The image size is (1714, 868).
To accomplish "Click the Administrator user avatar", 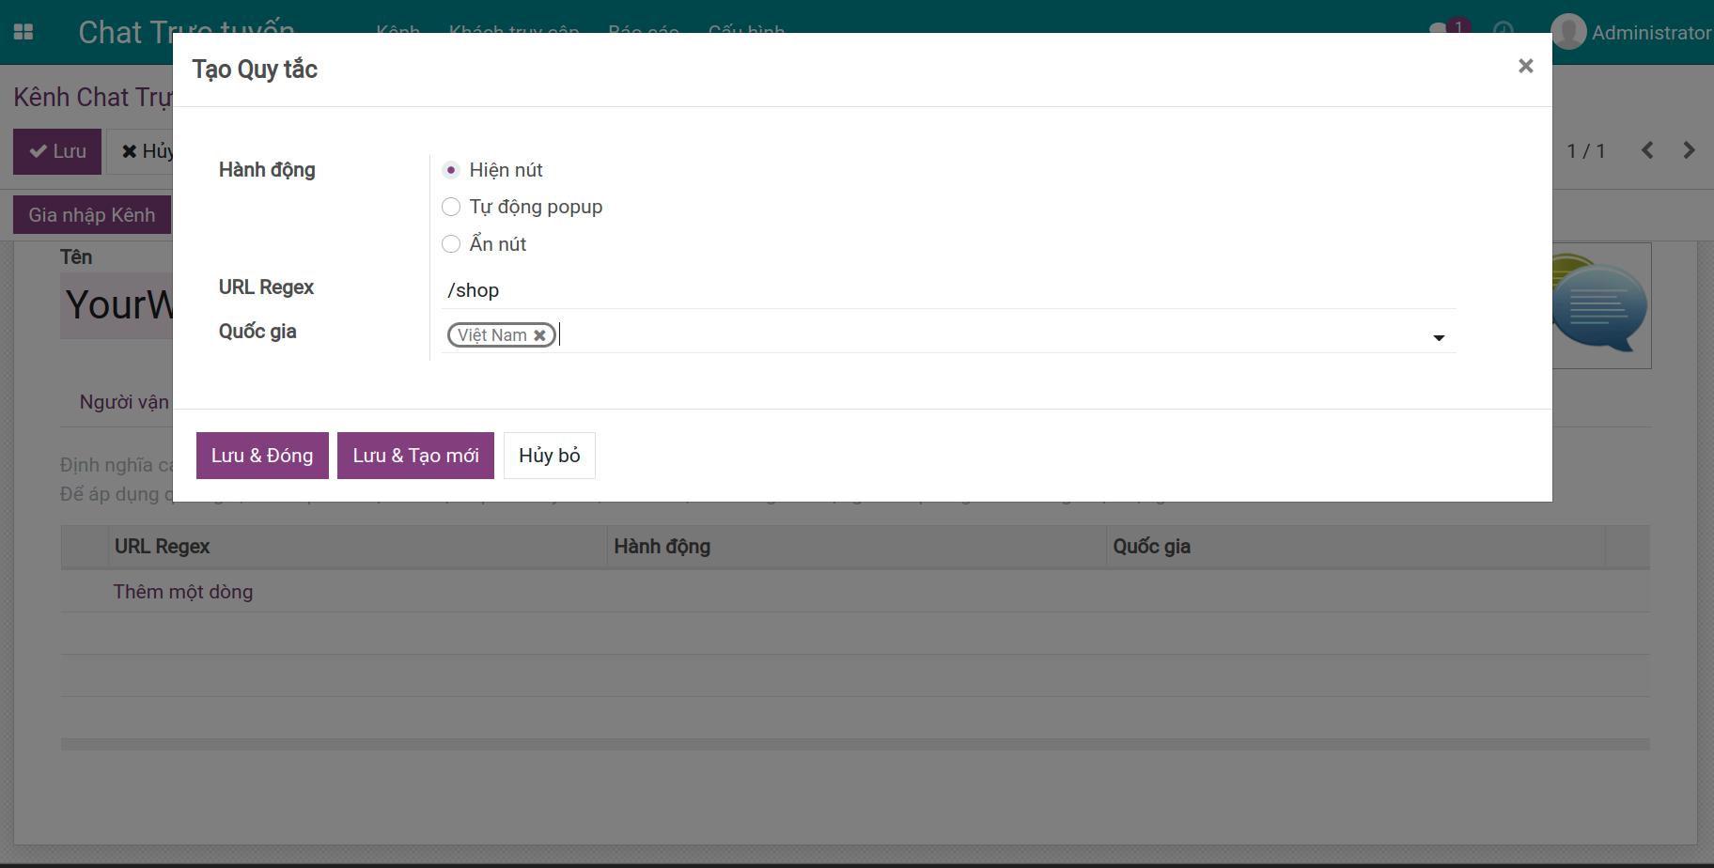I will click(1568, 32).
